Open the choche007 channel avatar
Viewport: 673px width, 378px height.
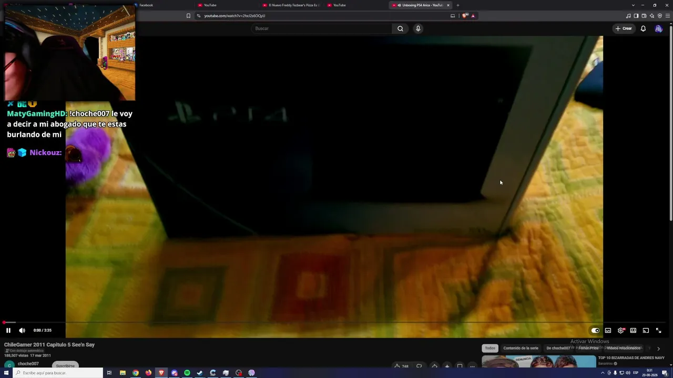pos(9,365)
